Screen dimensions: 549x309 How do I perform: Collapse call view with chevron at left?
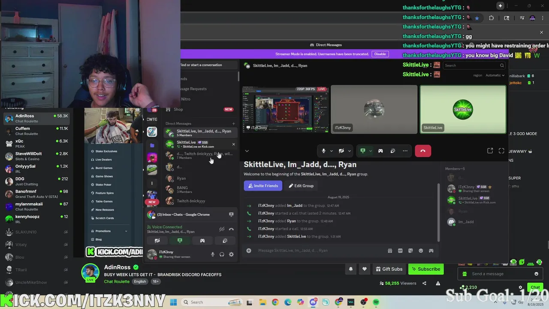pyautogui.click(x=247, y=151)
